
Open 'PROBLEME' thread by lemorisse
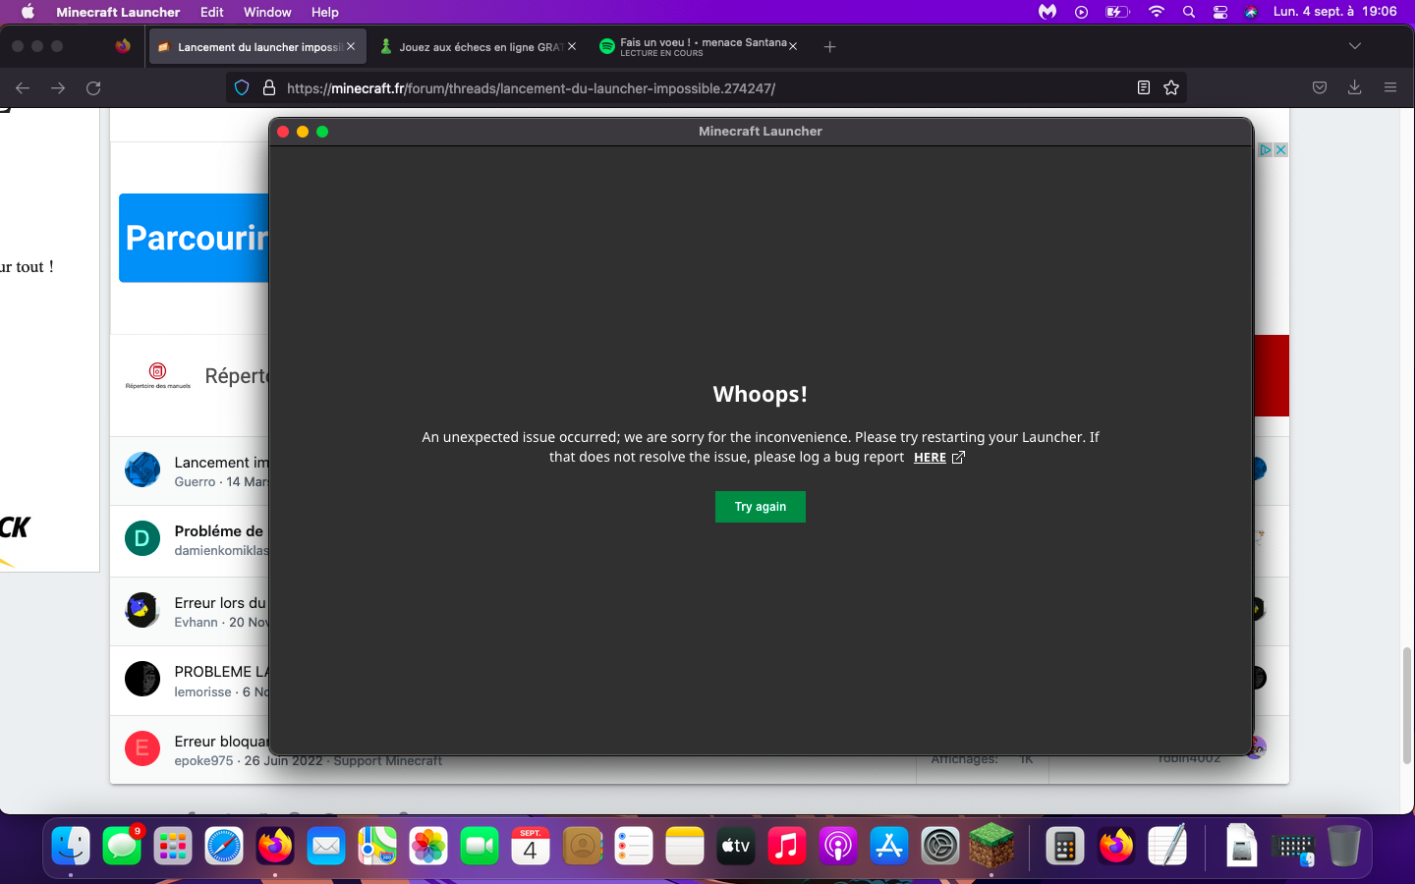[221, 672]
